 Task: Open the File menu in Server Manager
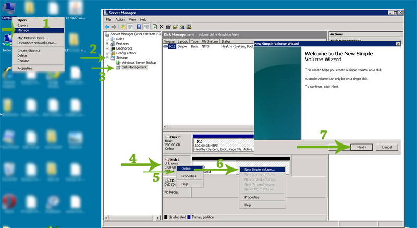click(x=108, y=20)
